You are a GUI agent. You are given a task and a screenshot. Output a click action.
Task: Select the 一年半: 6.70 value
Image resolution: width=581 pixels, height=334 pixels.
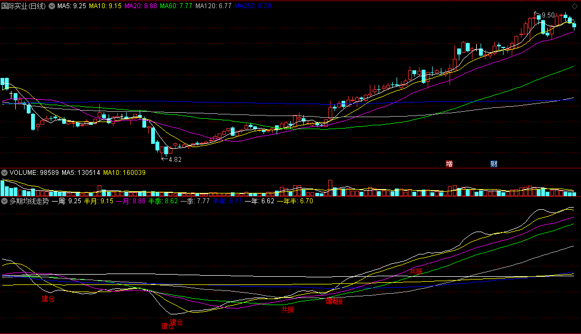point(295,201)
